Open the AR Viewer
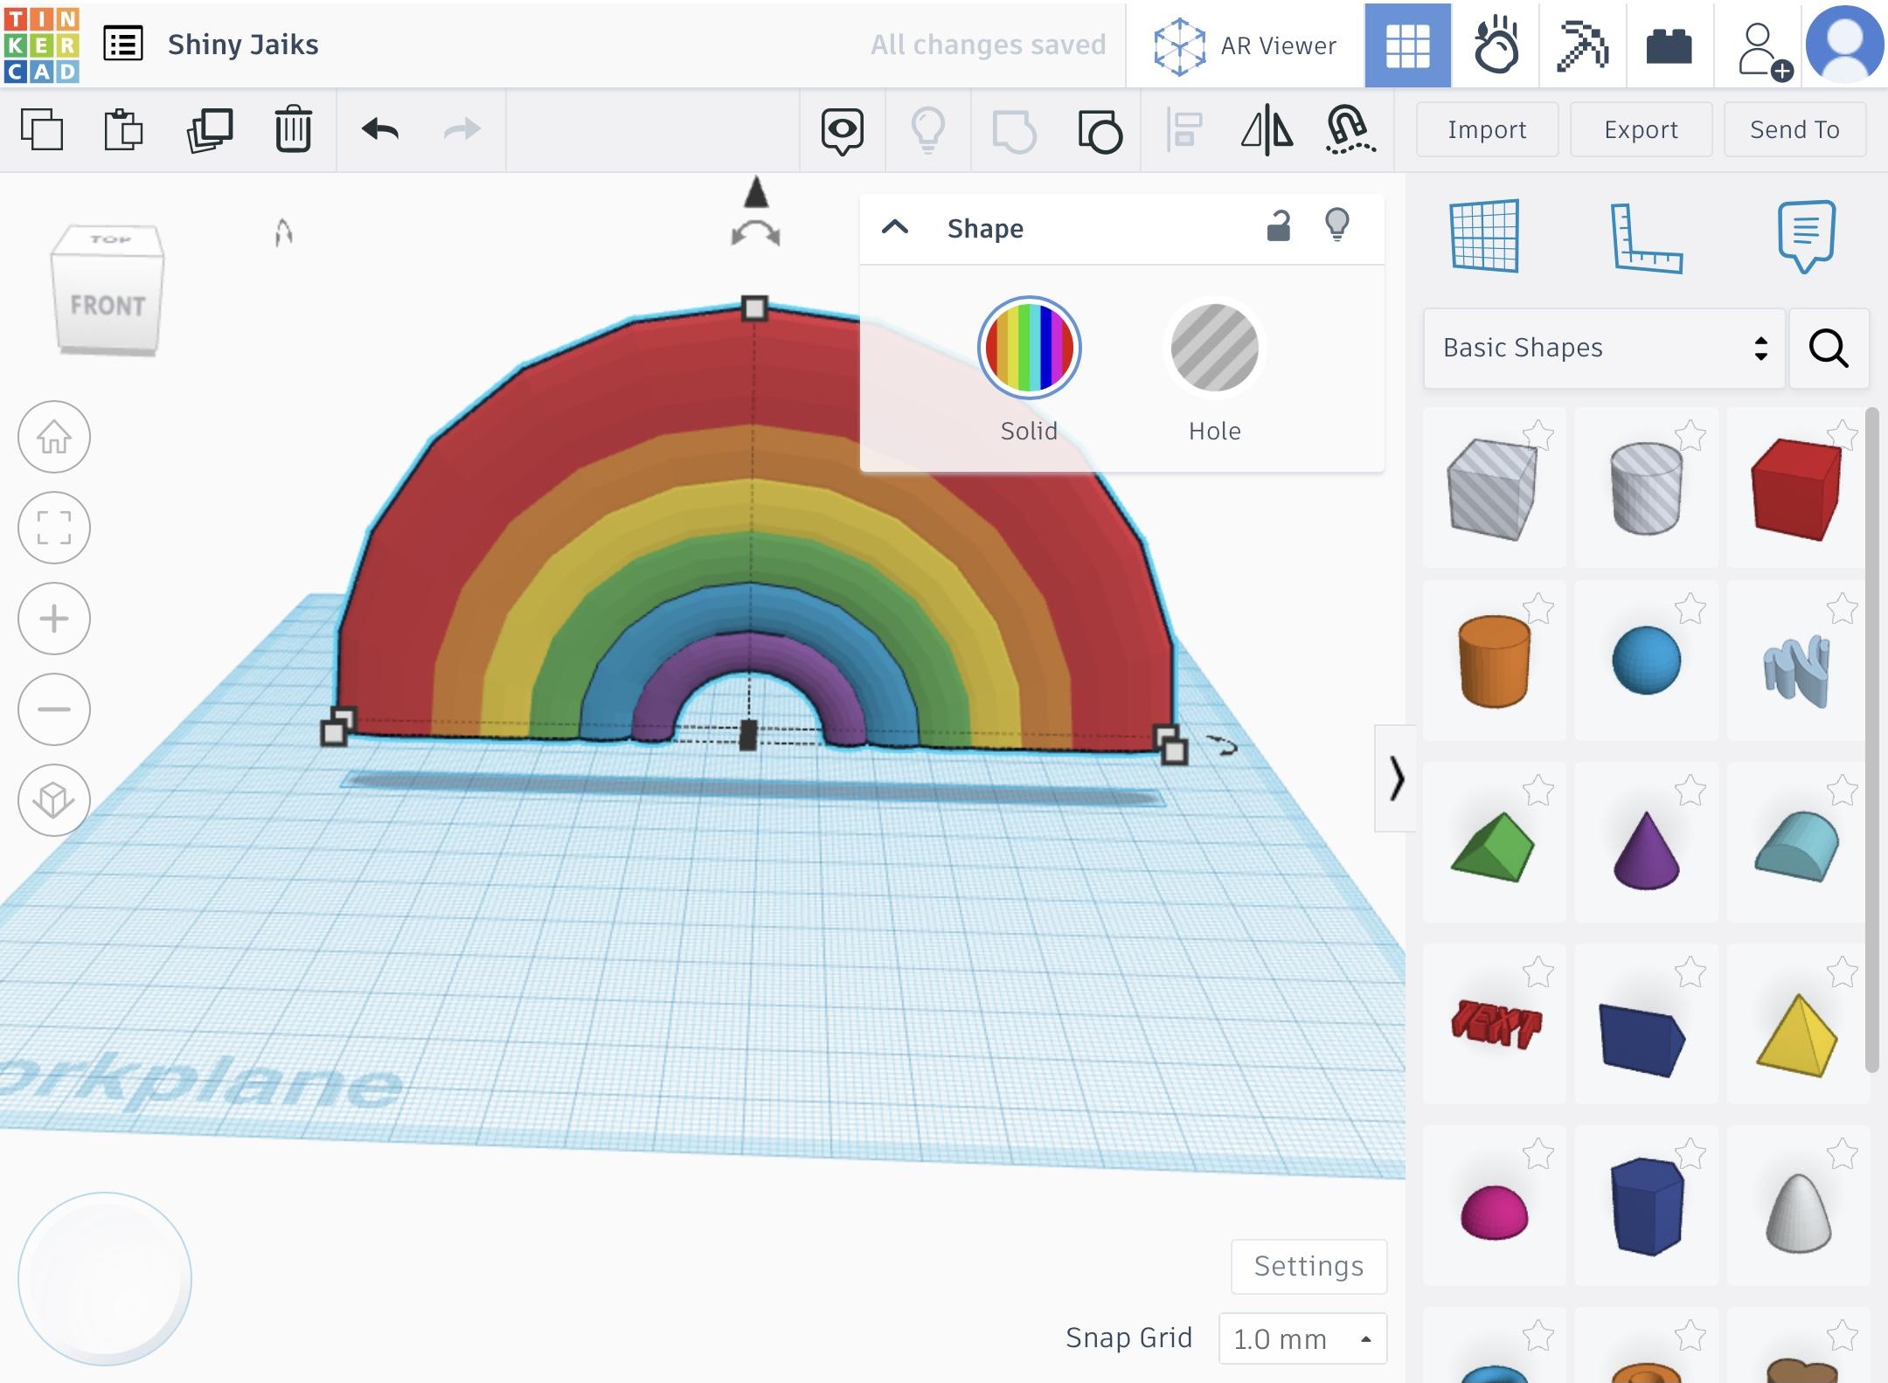This screenshot has height=1383, width=1888. pos(1246,45)
